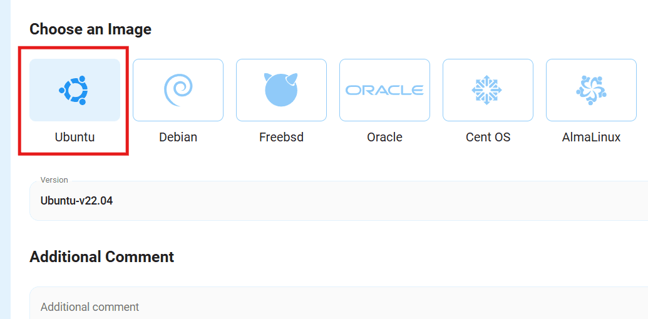Click the Choose an Image heading

tap(91, 29)
